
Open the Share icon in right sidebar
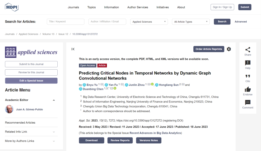(248, 50)
